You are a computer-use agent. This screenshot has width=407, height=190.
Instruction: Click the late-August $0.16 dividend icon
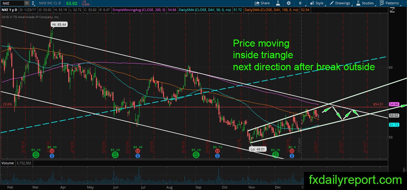click(196, 155)
